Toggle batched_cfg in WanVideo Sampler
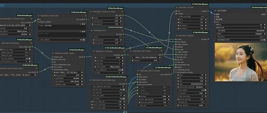Viewport: 267px width, 113px height. tap(192, 102)
